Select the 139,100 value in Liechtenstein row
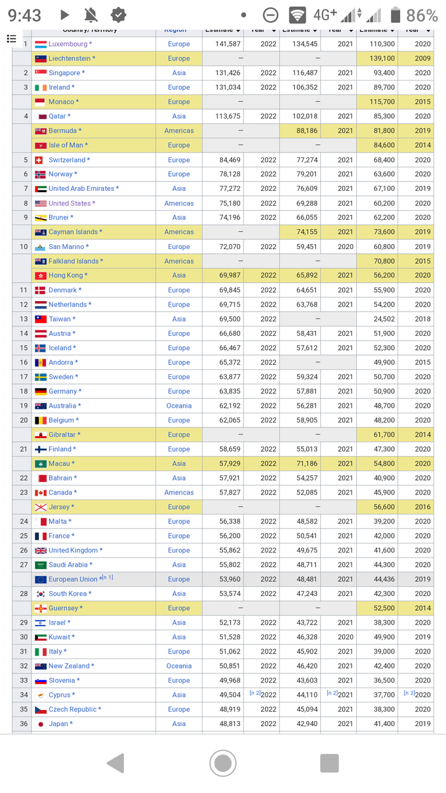This screenshot has width=446, height=793. [382, 58]
